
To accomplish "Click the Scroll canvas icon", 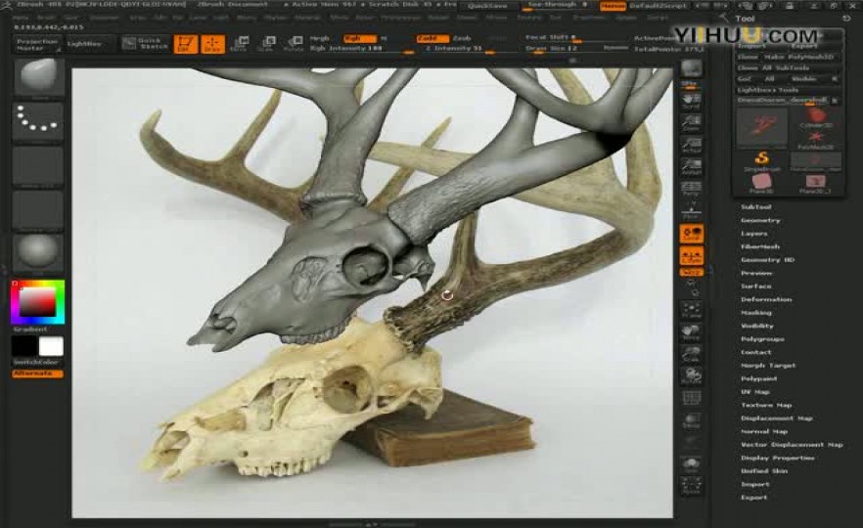I will tap(691, 102).
